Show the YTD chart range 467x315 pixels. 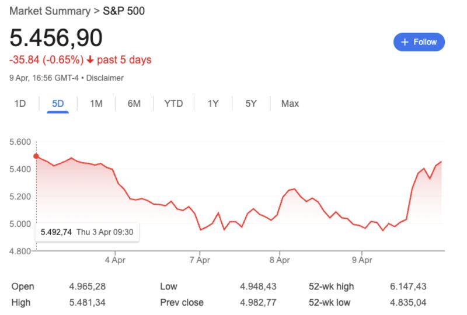(173, 104)
